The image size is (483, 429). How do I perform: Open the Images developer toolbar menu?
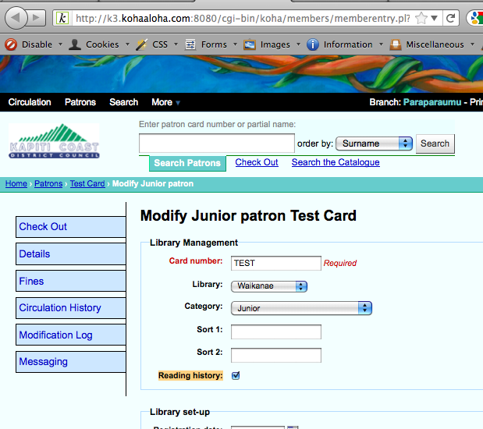268,44
